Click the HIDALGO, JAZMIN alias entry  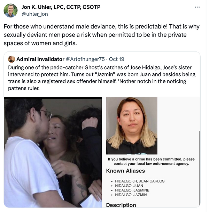131,195
